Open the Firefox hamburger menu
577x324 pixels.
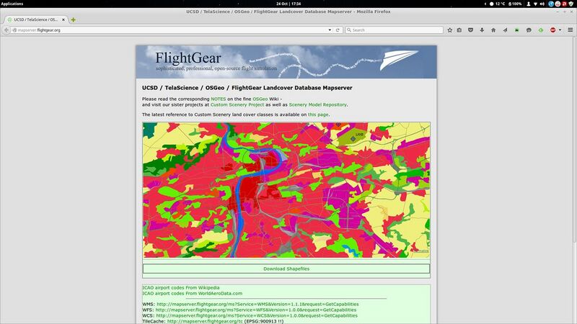(570, 30)
